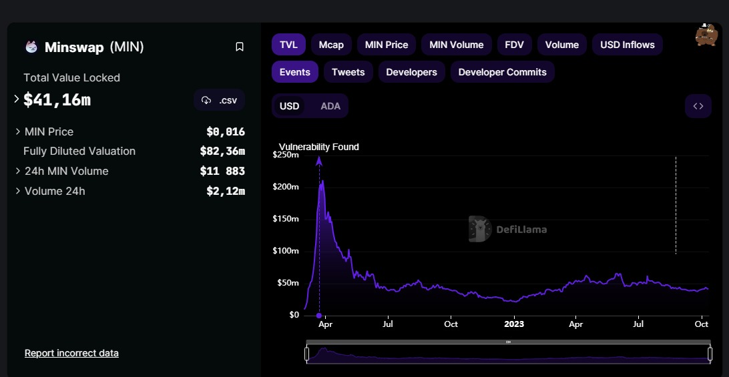Image resolution: width=729 pixels, height=377 pixels.
Task: Click the 2023 label on the x-axis
Action: pos(514,324)
